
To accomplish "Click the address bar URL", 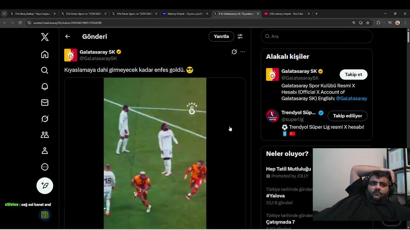I will click(68, 23).
